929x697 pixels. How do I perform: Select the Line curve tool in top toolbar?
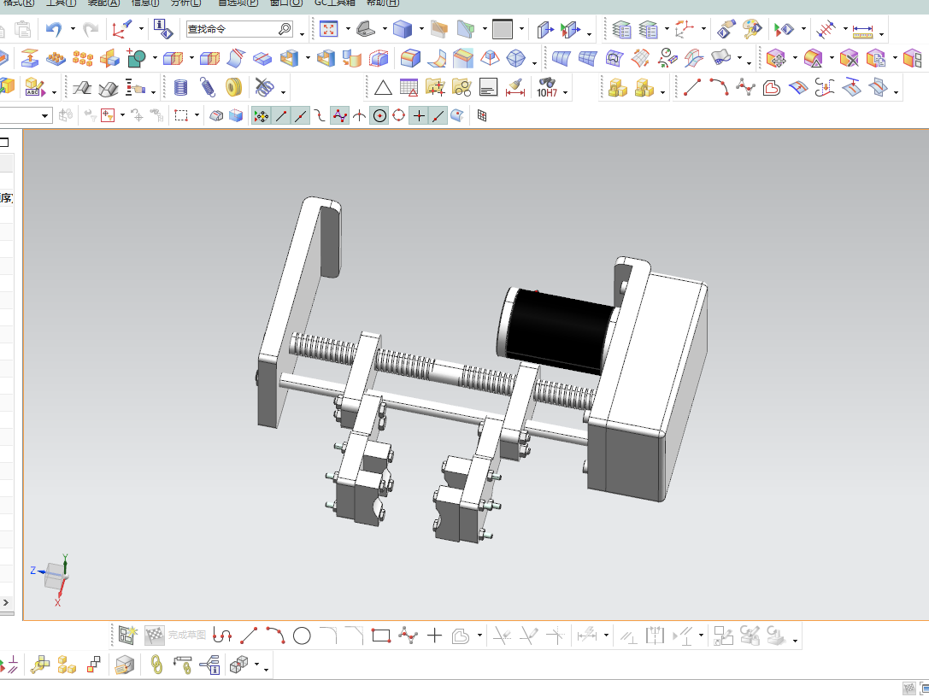(692, 88)
